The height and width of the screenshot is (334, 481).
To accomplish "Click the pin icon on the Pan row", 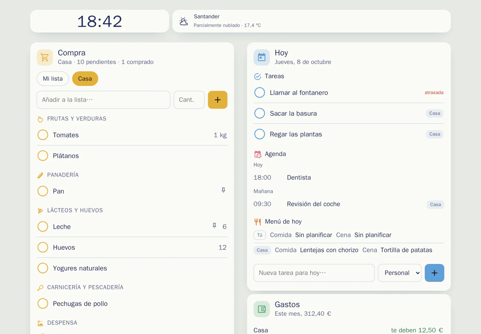I will point(223,190).
